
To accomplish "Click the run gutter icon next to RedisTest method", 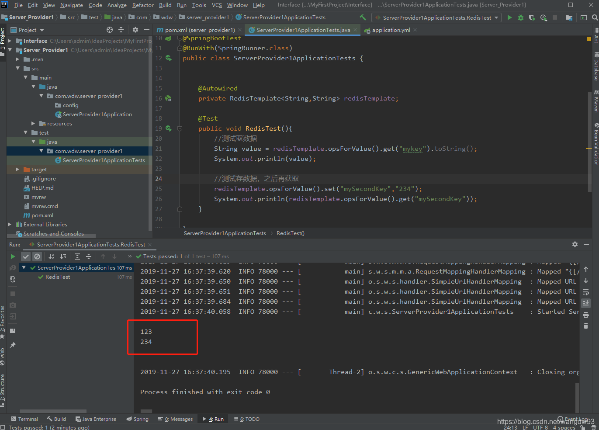I will 169,128.
